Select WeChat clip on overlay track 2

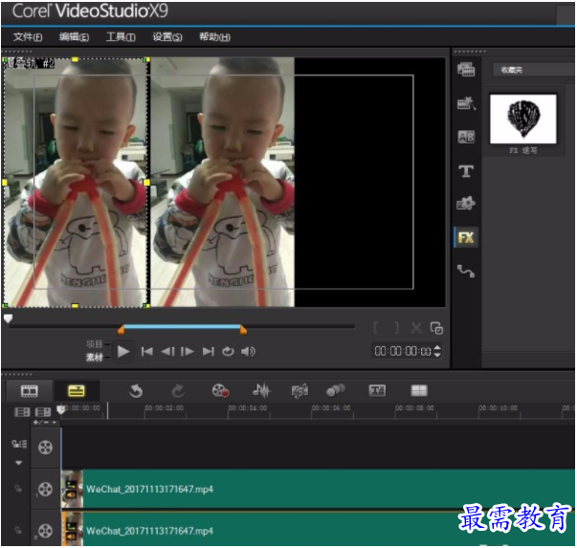pos(318,530)
